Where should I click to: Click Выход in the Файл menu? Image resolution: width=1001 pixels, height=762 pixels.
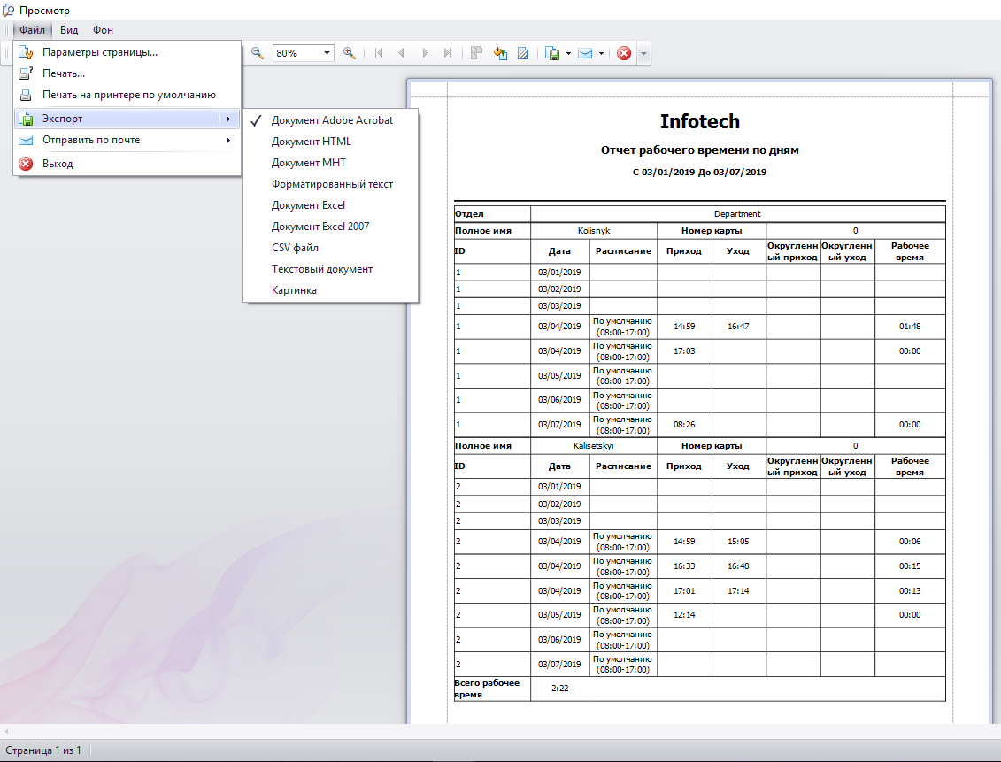click(58, 164)
